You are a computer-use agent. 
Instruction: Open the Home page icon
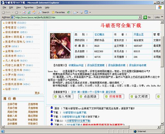coord(34,12)
